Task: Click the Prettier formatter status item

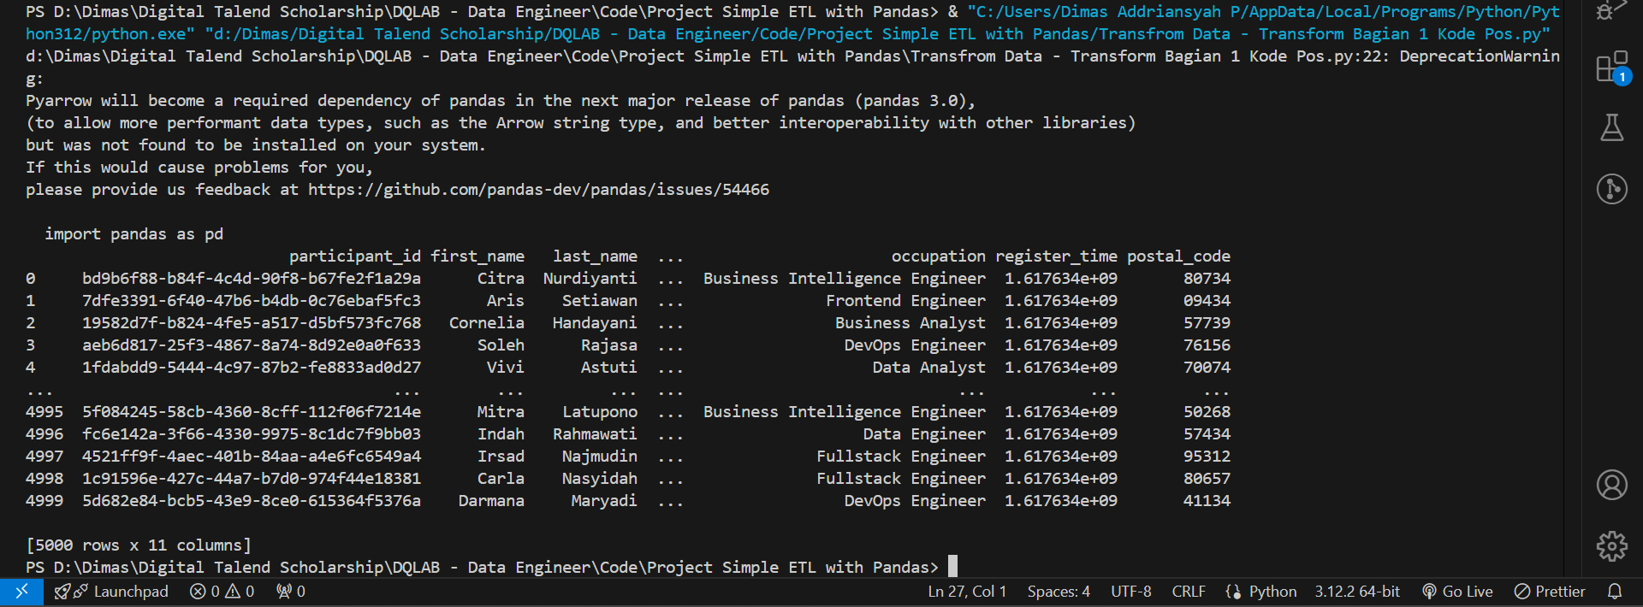Action: (x=1550, y=592)
